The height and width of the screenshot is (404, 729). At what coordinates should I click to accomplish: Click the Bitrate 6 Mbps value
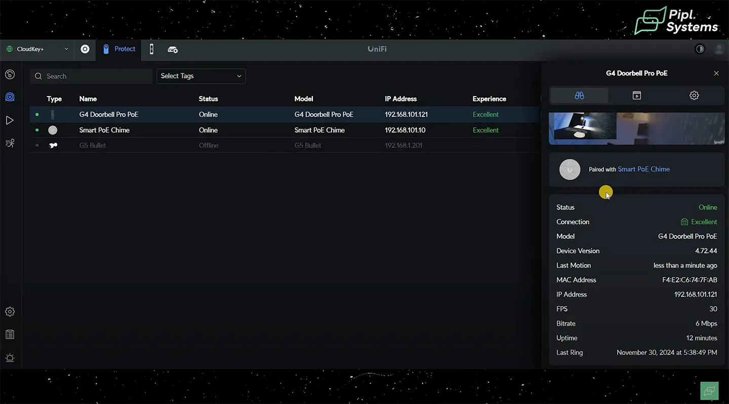pyautogui.click(x=706, y=324)
